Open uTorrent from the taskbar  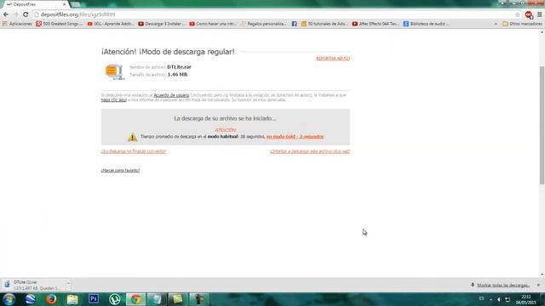coord(114,299)
